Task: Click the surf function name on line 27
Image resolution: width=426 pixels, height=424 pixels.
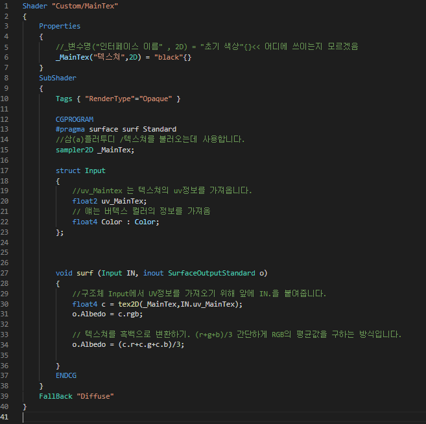Action: 85,273
